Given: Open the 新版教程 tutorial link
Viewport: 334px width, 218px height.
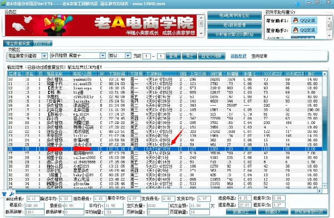Looking at the screenshot, I should 238,56.
